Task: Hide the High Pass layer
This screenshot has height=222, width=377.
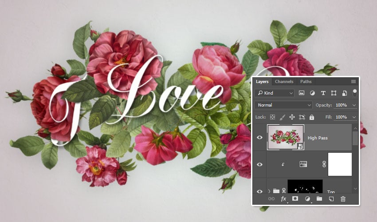Action: click(259, 137)
